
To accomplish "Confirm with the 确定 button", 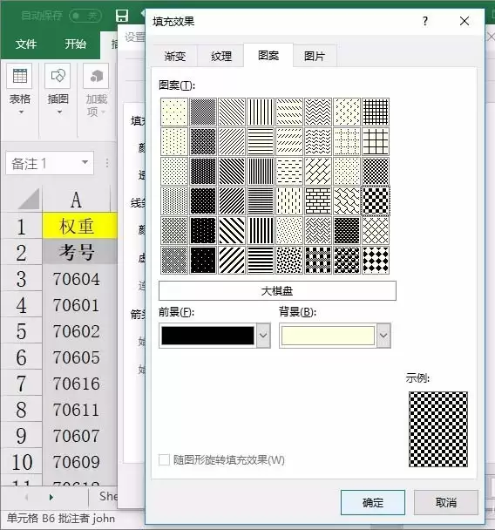I will pos(373,503).
